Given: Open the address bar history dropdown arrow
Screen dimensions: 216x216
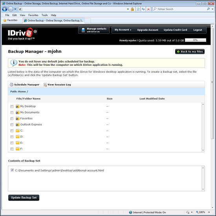Looking at the screenshot, I should (128, 9).
